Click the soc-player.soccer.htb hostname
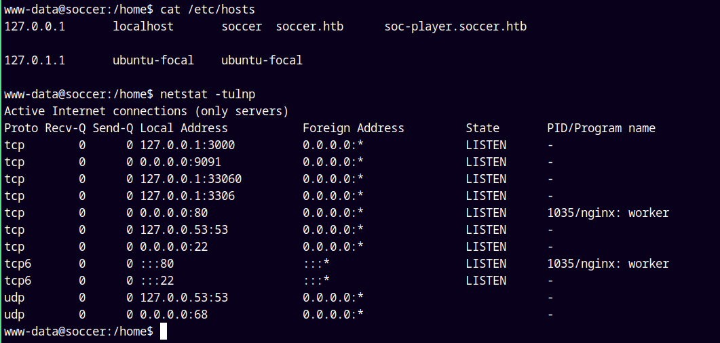Viewport: 720px width, 343px height. pos(455,26)
